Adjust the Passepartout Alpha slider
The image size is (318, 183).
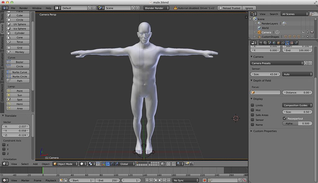(297, 123)
